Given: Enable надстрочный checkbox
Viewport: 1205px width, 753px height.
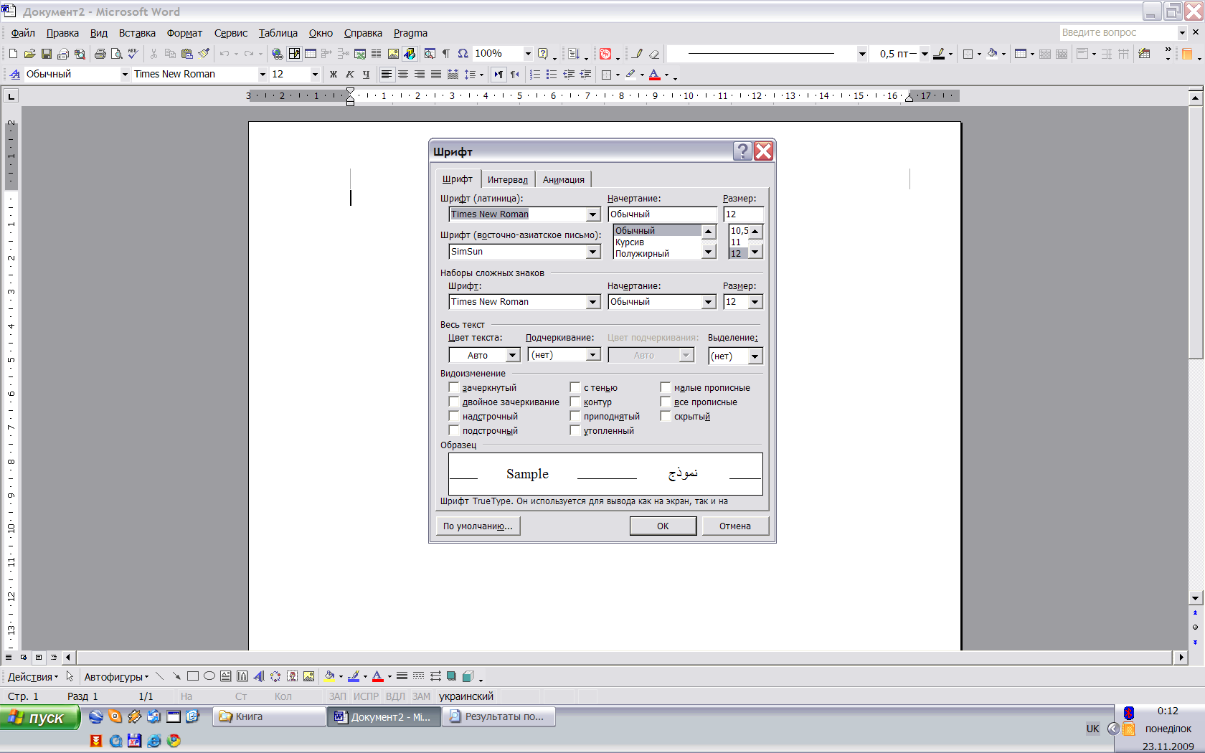Looking at the screenshot, I should (x=453, y=416).
